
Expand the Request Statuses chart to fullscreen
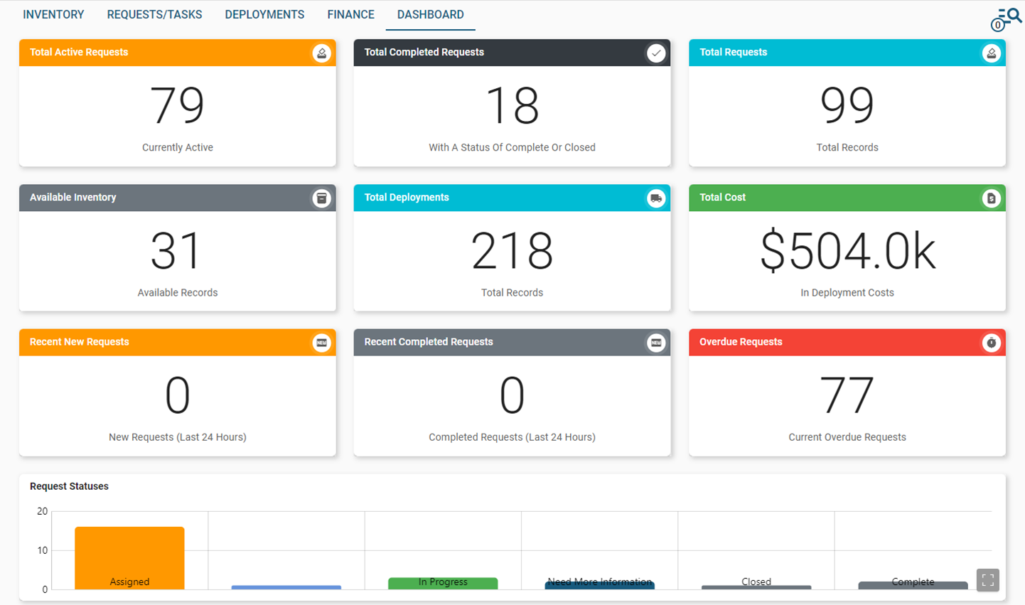click(x=987, y=580)
